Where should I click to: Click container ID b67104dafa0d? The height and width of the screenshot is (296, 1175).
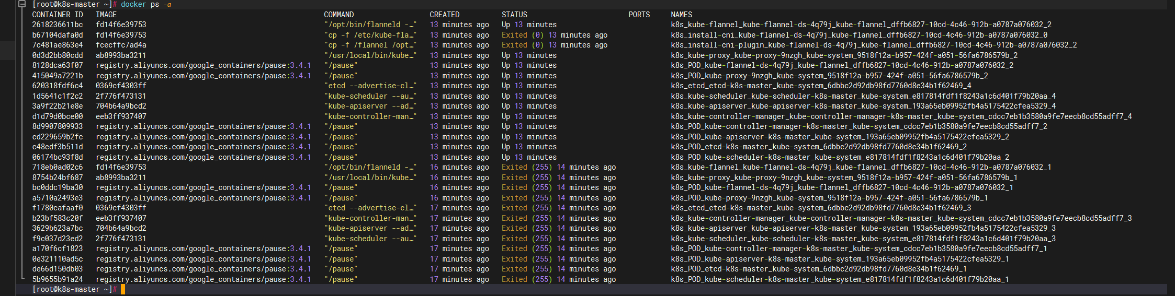click(58, 35)
